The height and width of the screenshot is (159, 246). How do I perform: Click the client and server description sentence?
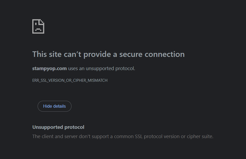click(x=123, y=137)
